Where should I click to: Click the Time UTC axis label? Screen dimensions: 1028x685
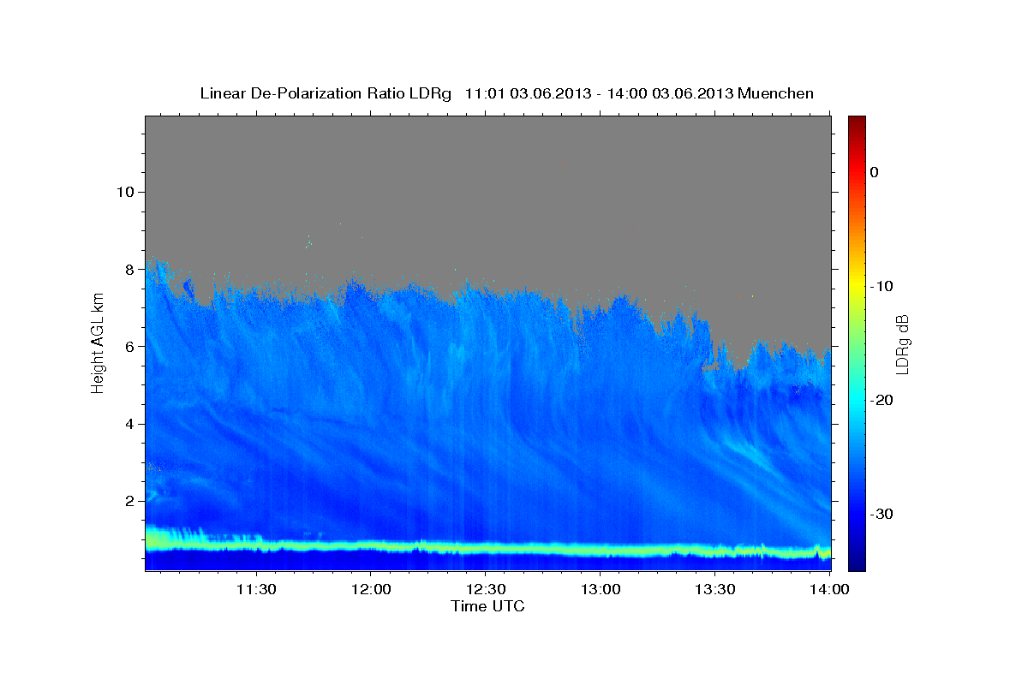pos(487,606)
